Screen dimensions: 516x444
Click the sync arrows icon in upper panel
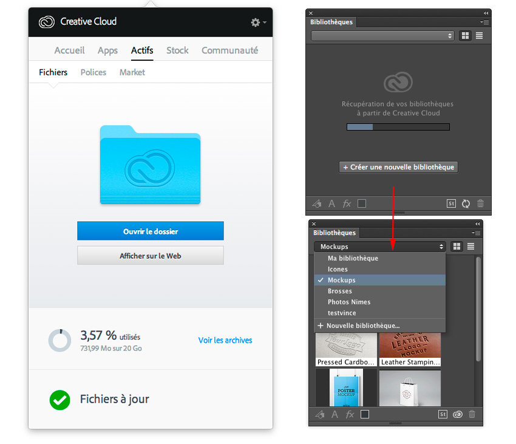[466, 203]
